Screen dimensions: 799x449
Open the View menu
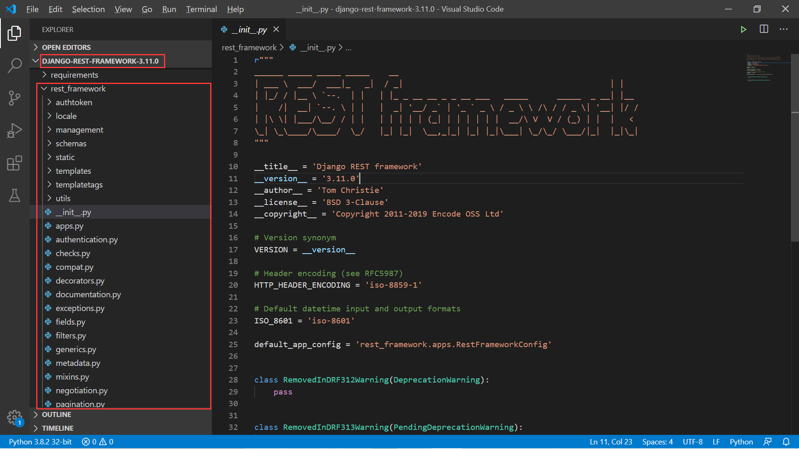tap(123, 9)
